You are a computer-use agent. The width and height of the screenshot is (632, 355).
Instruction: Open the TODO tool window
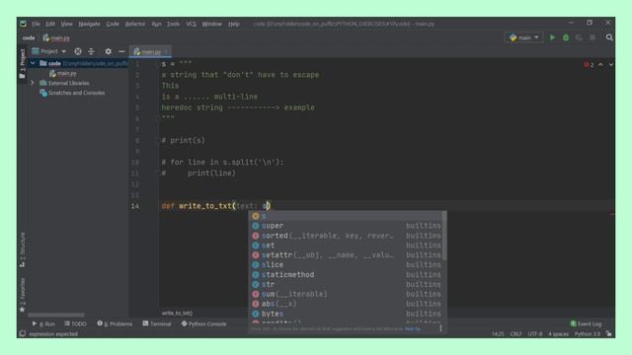pyautogui.click(x=75, y=323)
